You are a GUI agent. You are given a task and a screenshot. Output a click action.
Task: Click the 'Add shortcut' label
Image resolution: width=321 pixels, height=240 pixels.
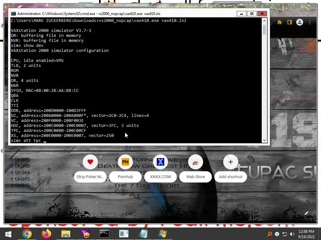click(x=231, y=177)
